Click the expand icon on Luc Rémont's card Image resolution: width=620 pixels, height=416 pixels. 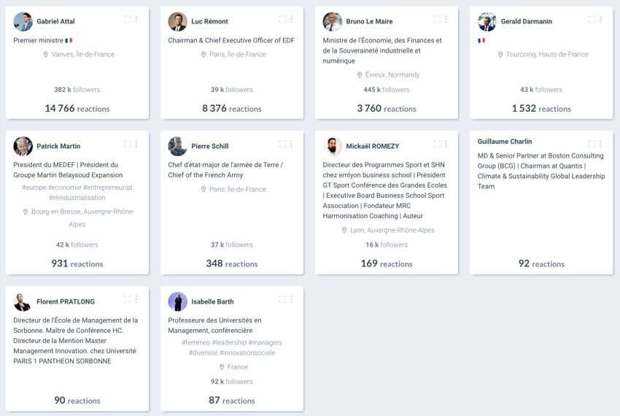tap(282, 19)
